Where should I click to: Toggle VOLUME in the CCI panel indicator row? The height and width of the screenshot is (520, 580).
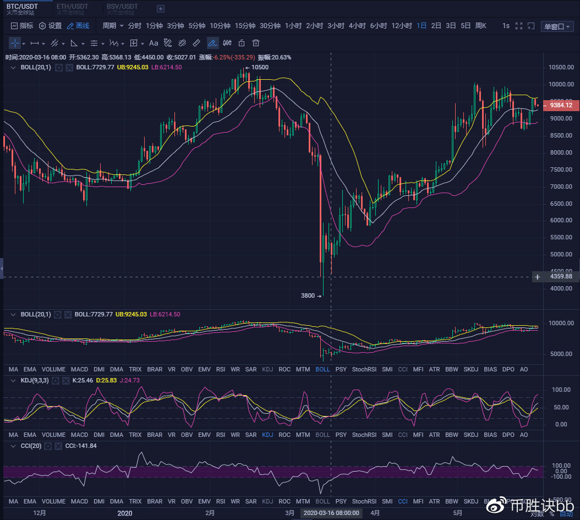point(53,501)
